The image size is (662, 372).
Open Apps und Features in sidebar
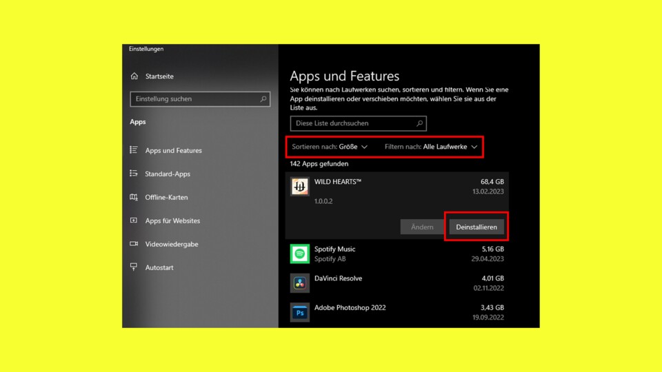pos(173,151)
